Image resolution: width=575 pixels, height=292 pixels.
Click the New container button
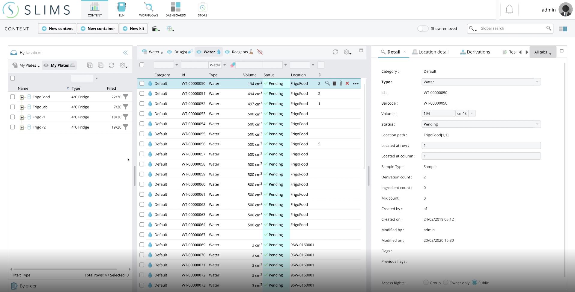98,29
